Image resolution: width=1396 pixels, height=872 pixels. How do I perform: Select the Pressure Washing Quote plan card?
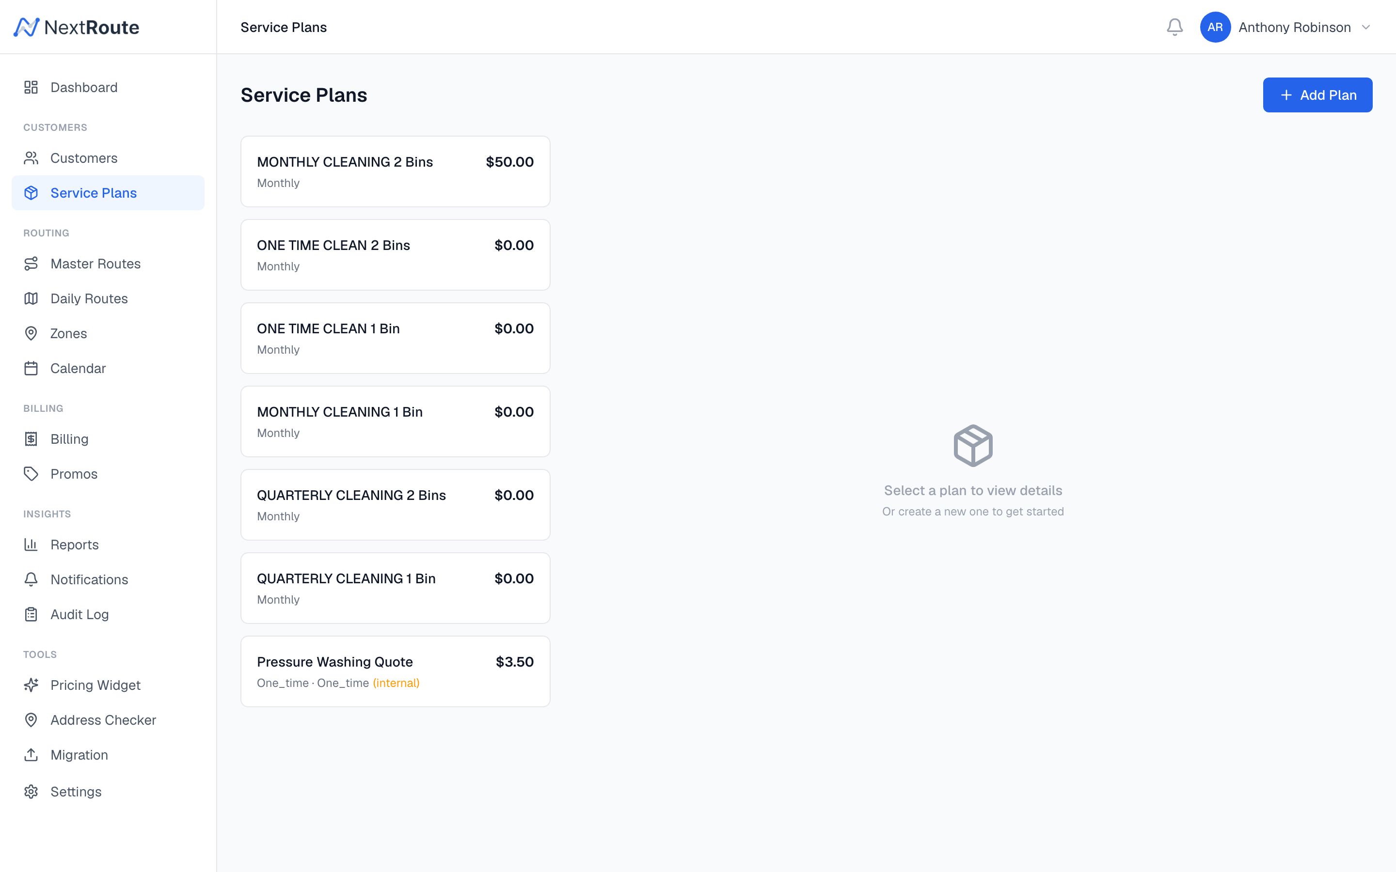[x=395, y=671]
